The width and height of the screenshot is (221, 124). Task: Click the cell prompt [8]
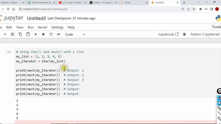[9, 52]
